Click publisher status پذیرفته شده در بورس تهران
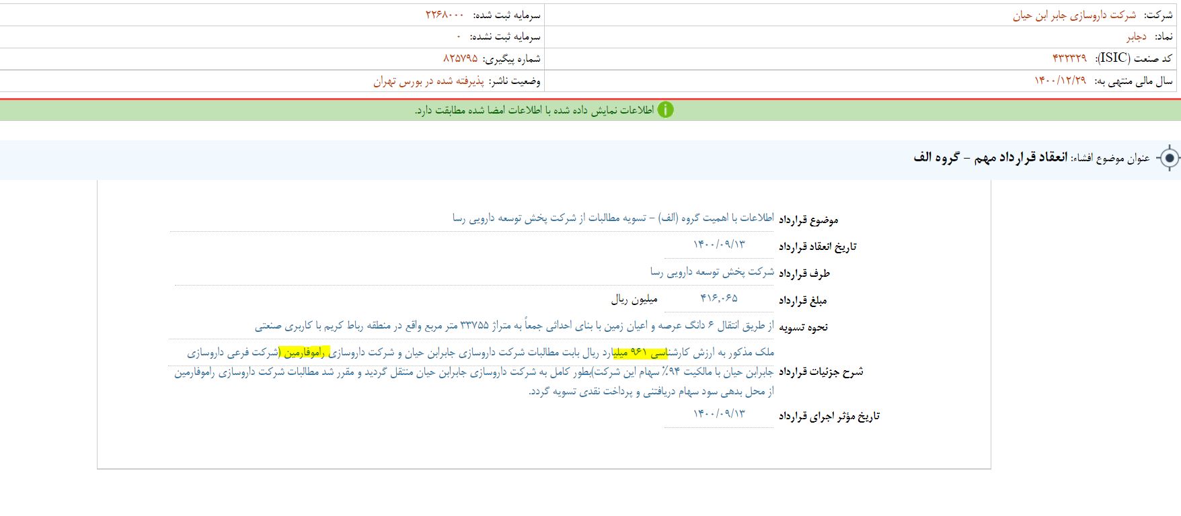The height and width of the screenshot is (516, 1181). [428, 81]
